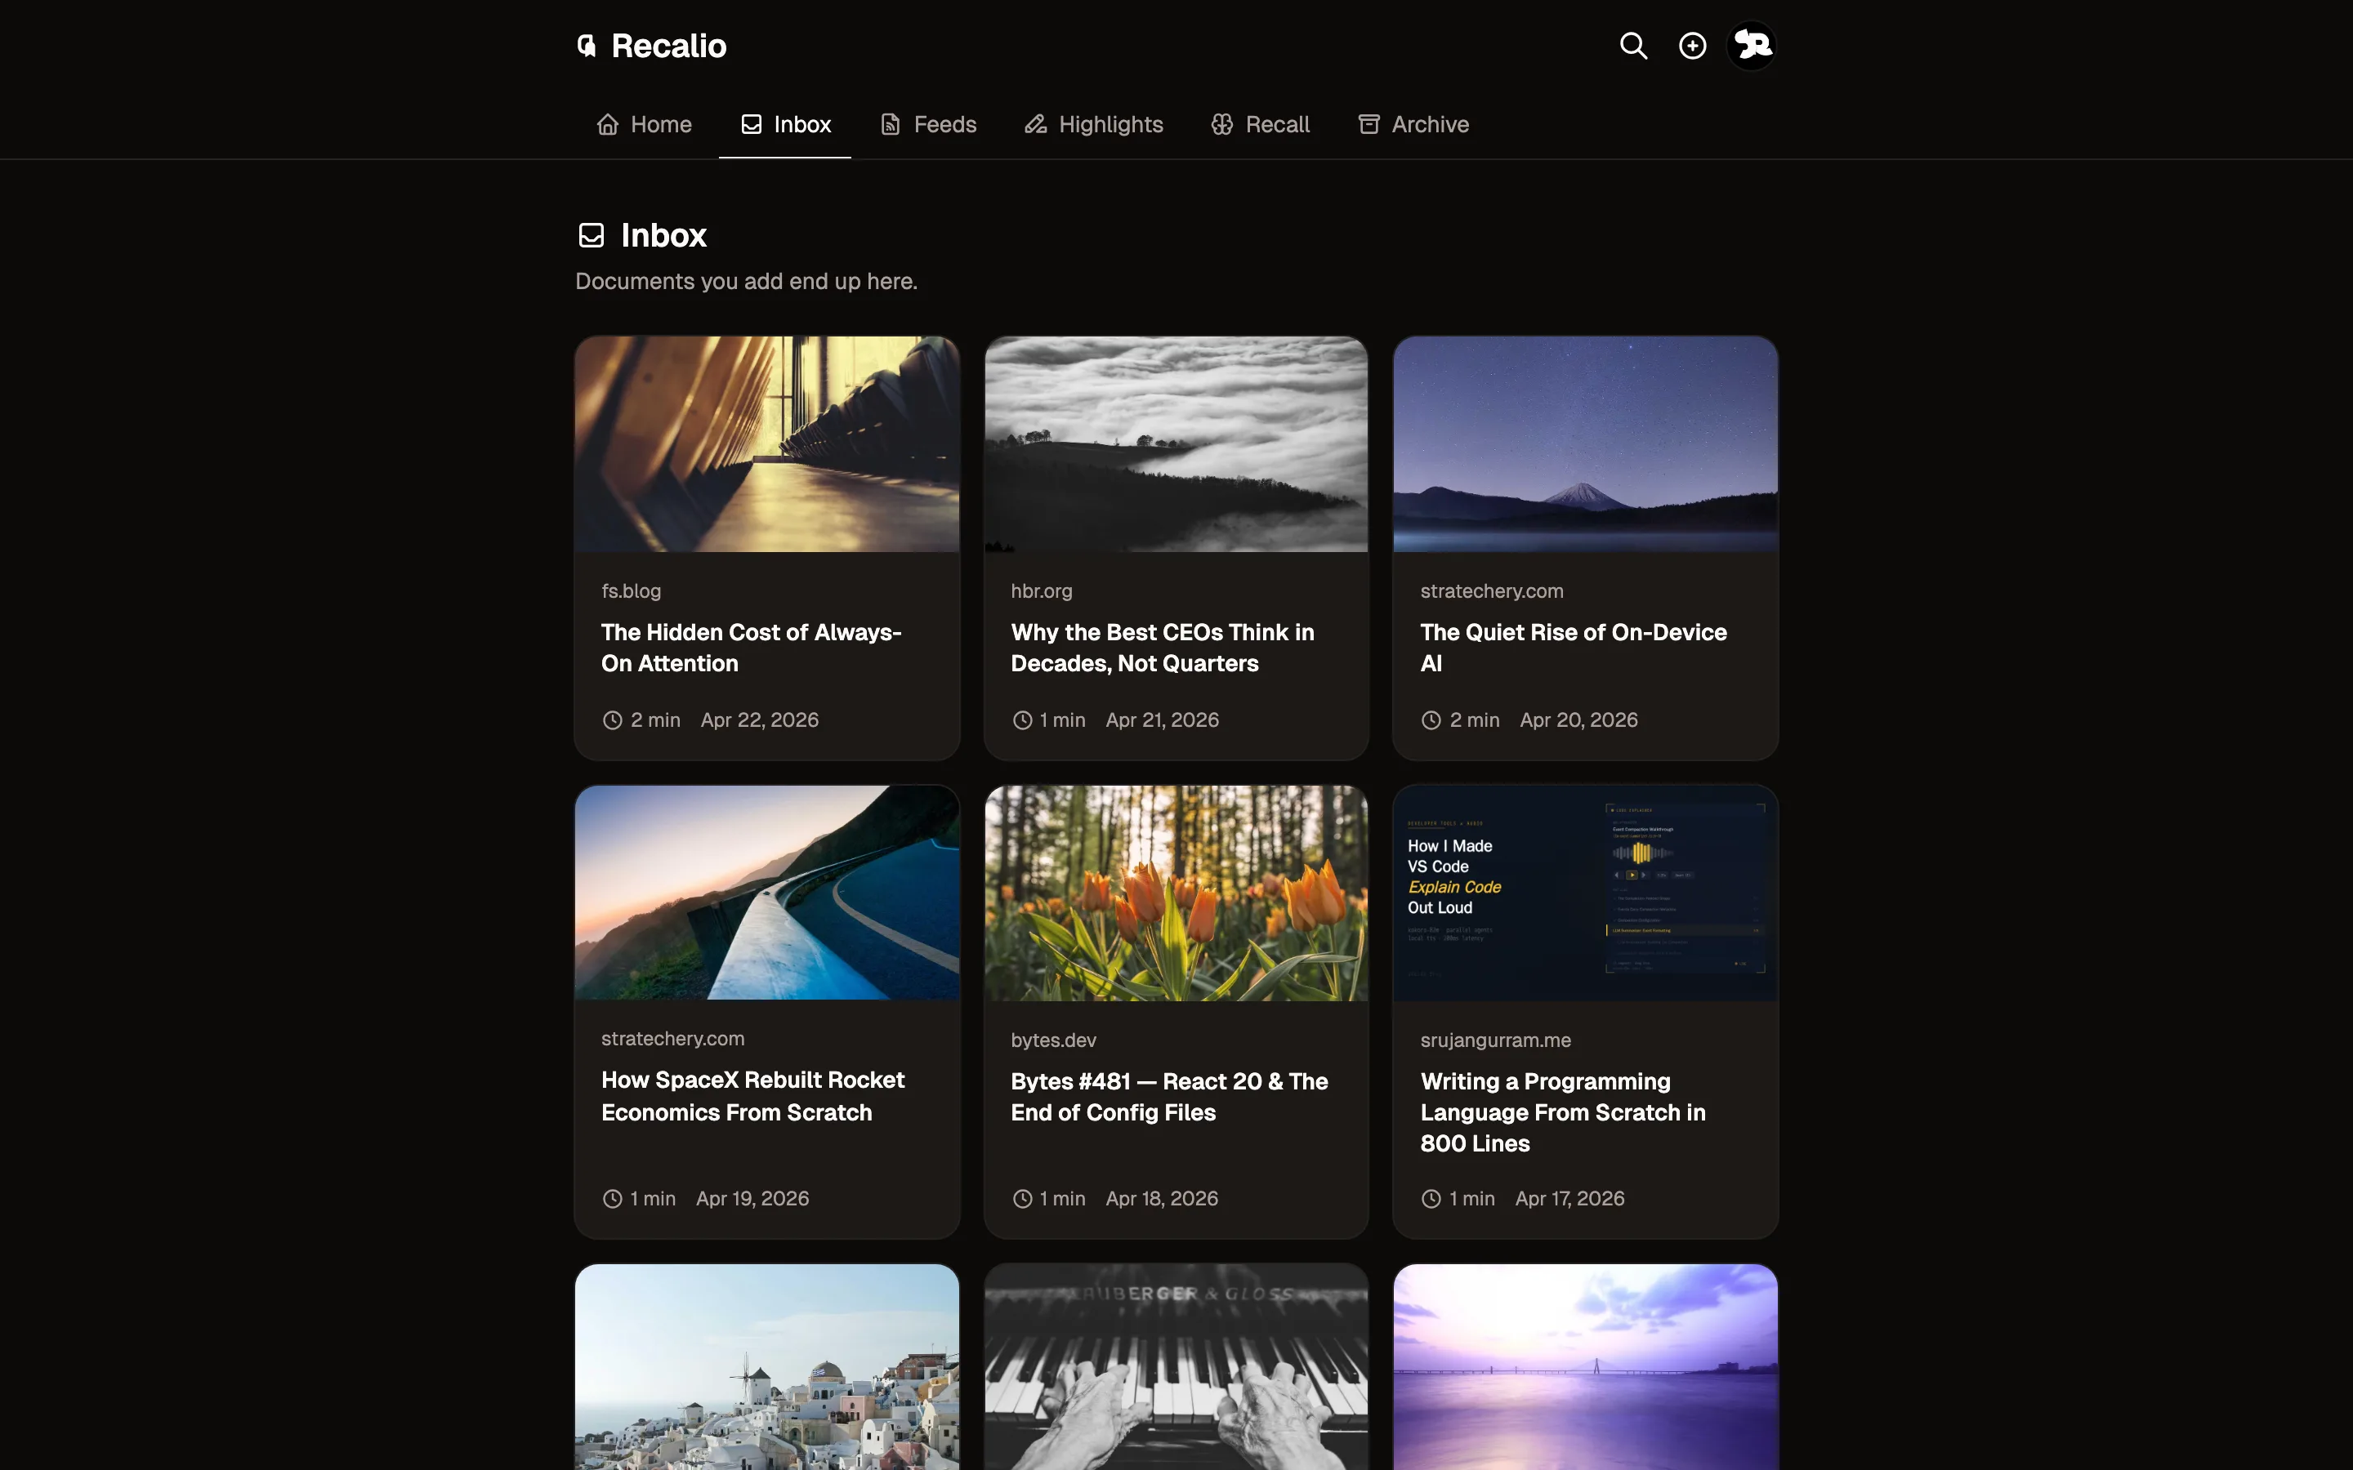The image size is (2353, 1470).
Task: Open Recall via its brain icon
Action: pos(1221,123)
